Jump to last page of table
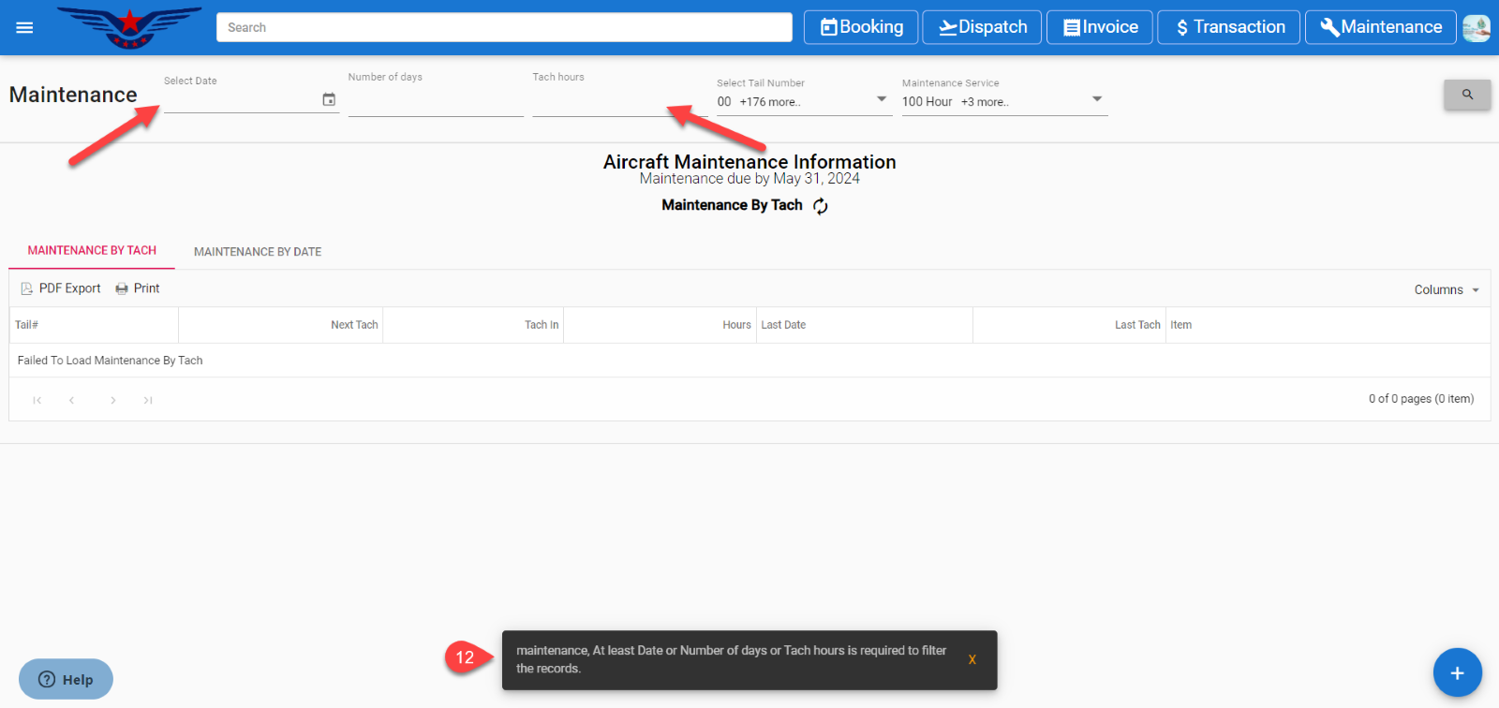 tap(148, 401)
